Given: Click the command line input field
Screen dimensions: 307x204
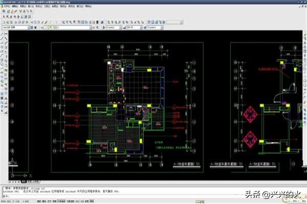Looking at the screenshot, I should [x=121, y=196].
